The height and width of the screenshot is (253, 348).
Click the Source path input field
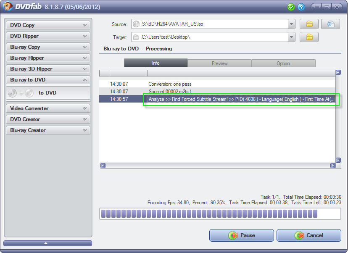coord(210,24)
